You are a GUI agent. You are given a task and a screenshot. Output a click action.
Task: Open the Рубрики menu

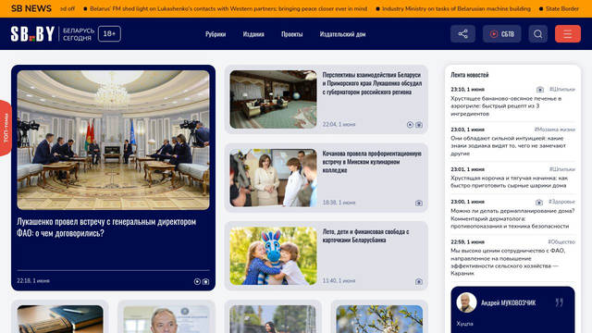coord(216,34)
